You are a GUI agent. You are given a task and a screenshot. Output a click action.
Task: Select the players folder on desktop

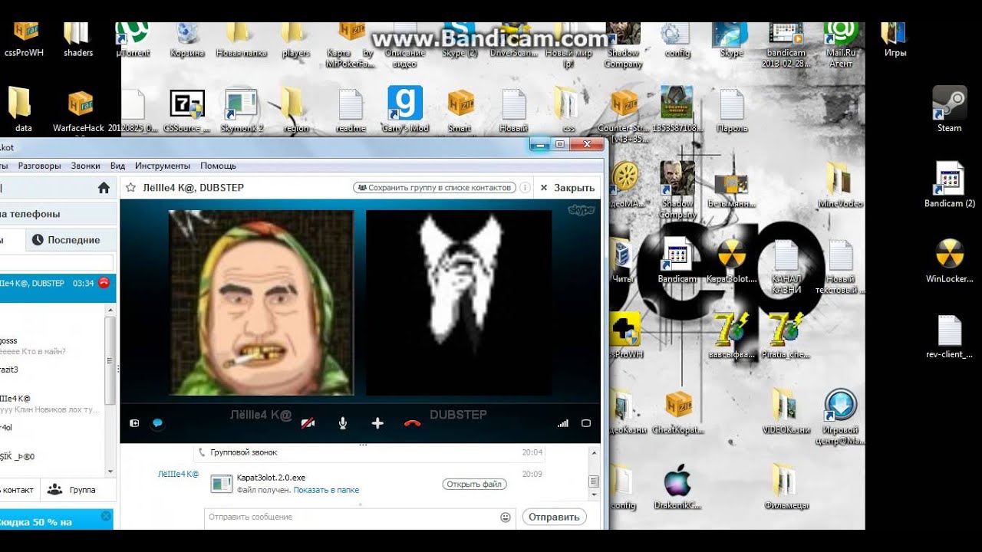pos(295,40)
